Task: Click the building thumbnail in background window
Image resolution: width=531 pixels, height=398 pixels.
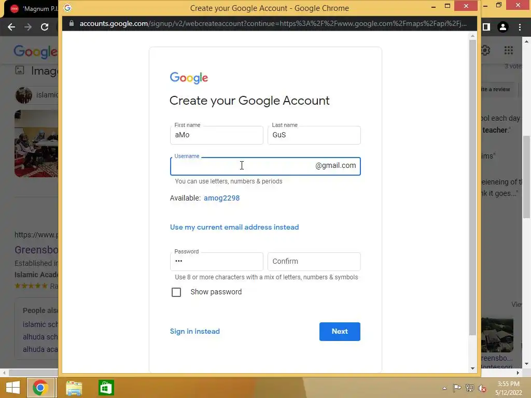Action: pos(497,335)
